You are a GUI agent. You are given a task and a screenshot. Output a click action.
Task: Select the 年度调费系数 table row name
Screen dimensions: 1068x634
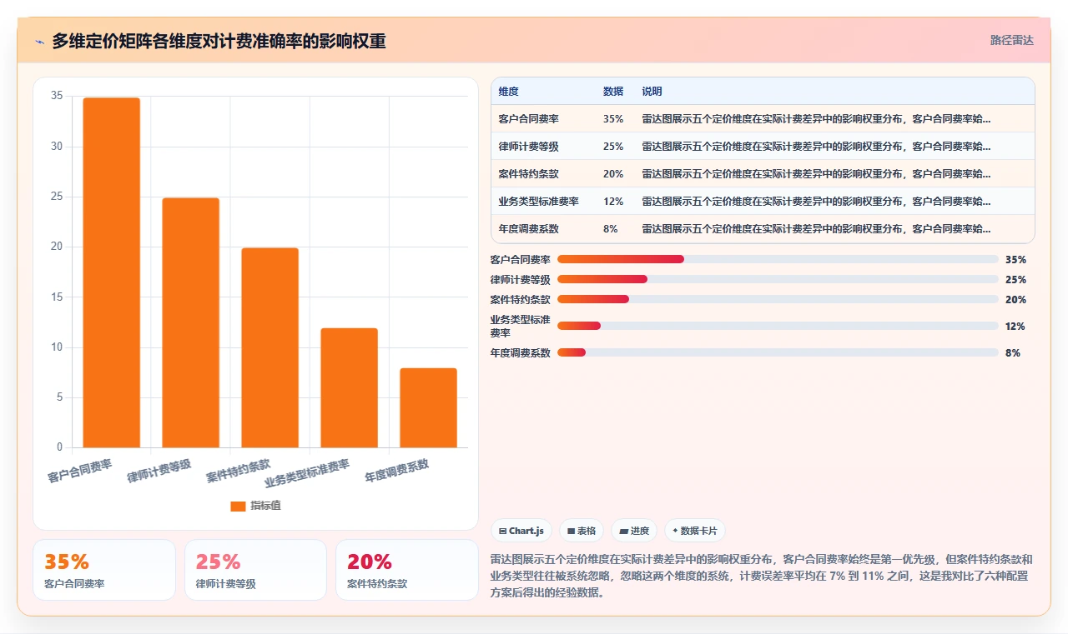(529, 229)
